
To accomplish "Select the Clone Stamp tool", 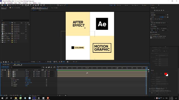I will tap(36, 5).
